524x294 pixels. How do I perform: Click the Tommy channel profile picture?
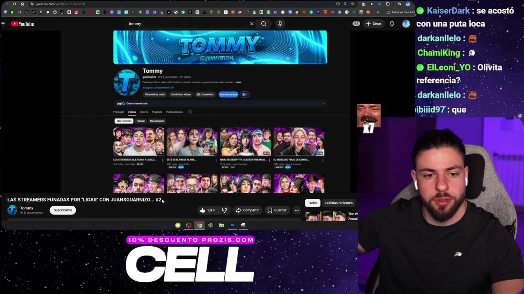pos(126,82)
